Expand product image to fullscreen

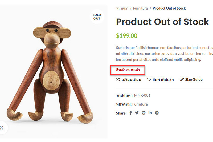click(x=2, y=128)
